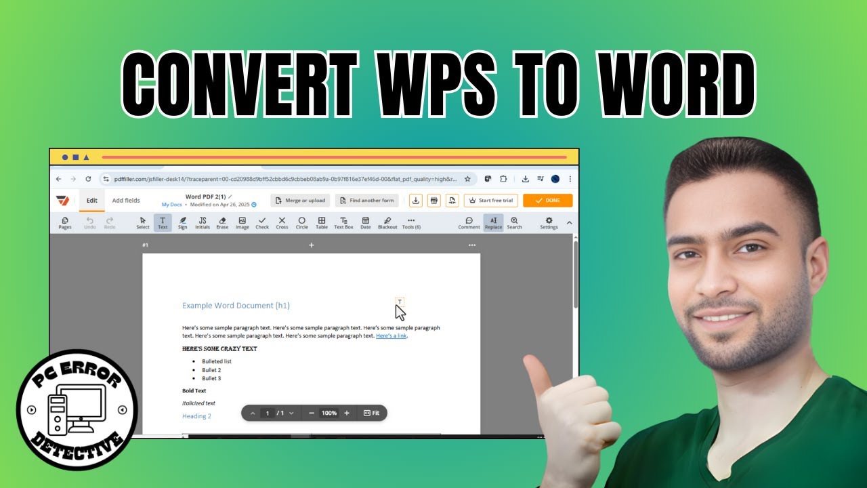Open the My Docs link
The width and height of the screenshot is (867, 488).
tap(171, 204)
